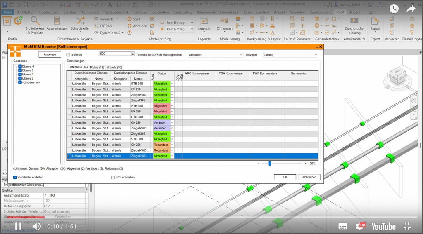The width and height of the screenshot is (423, 234).
Task: Open status dropdown of first Akzeptiert row
Action: click(x=172, y=84)
